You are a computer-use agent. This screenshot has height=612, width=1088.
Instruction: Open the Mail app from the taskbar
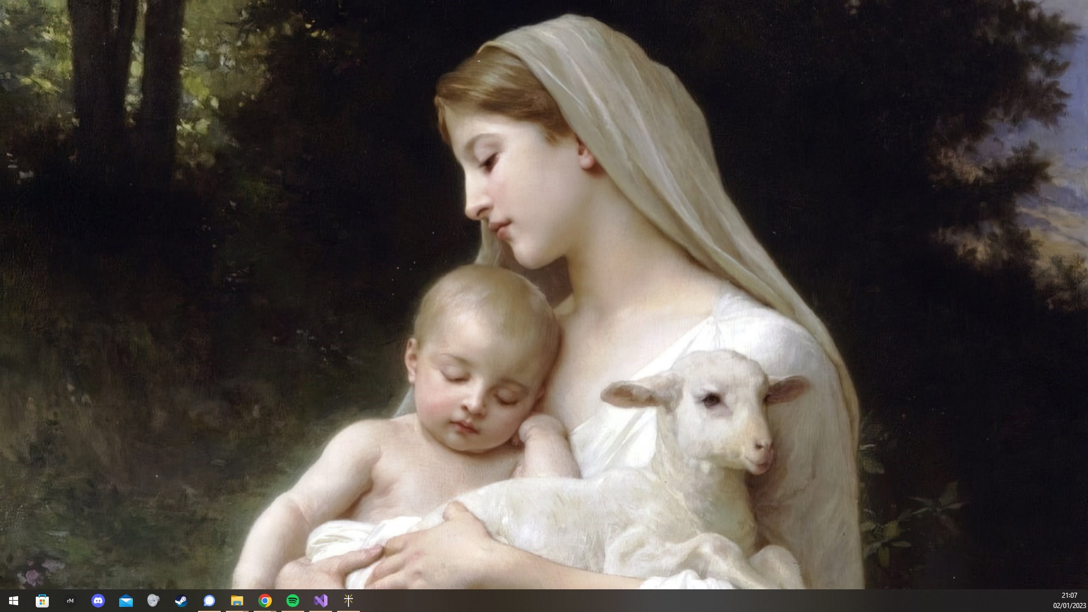coord(125,601)
